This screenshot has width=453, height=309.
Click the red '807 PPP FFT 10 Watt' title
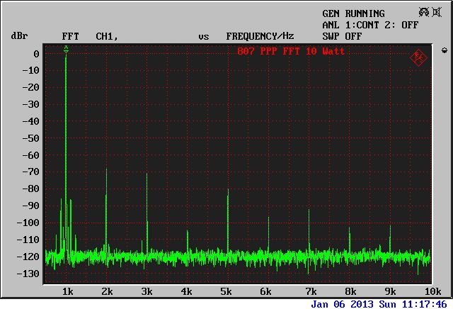click(x=292, y=52)
